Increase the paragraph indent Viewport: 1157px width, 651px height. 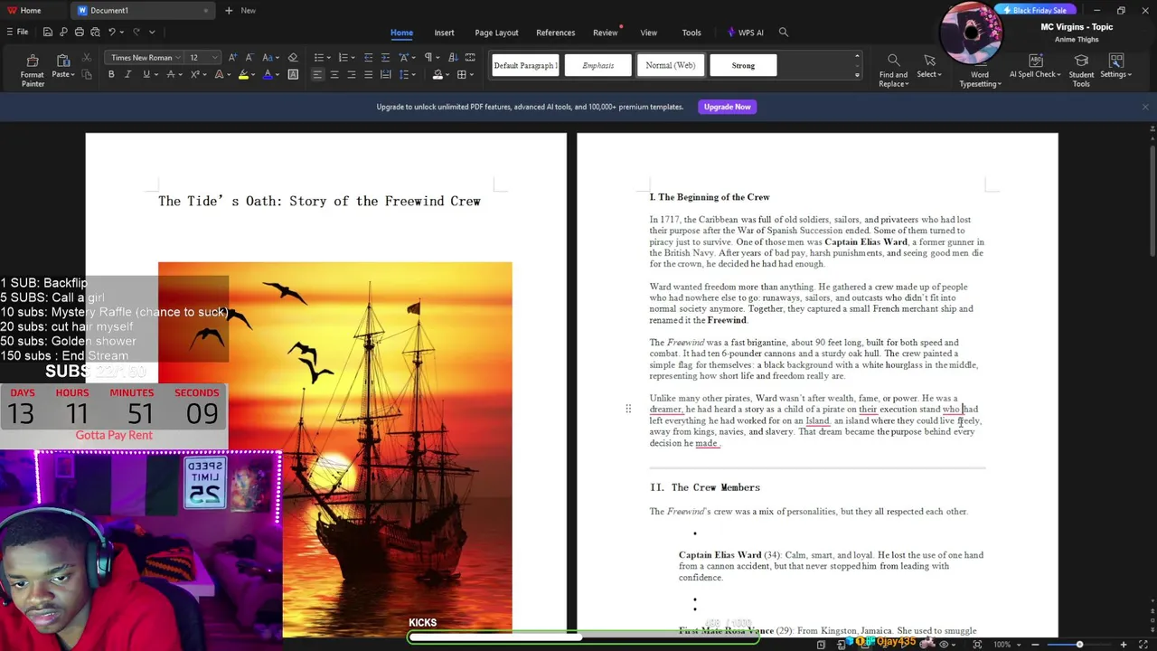(x=385, y=58)
